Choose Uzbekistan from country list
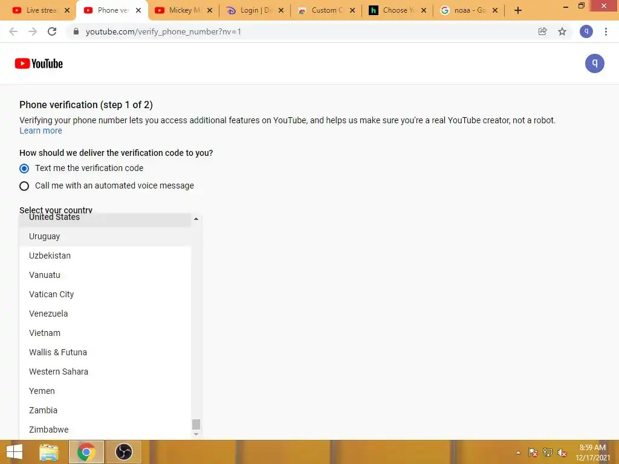619x464 pixels. pyautogui.click(x=105, y=256)
